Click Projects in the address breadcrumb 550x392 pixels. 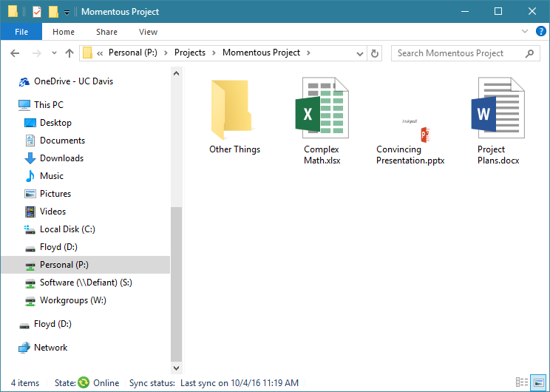[190, 53]
